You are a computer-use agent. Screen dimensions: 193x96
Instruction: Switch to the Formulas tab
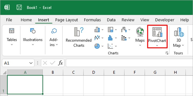pyautogui.click(x=92, y=20)
